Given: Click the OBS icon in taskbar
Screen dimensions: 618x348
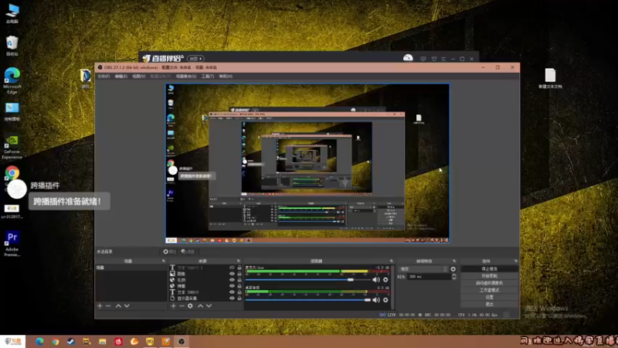Looking at the screenshot, I should [x=182, y=341].
